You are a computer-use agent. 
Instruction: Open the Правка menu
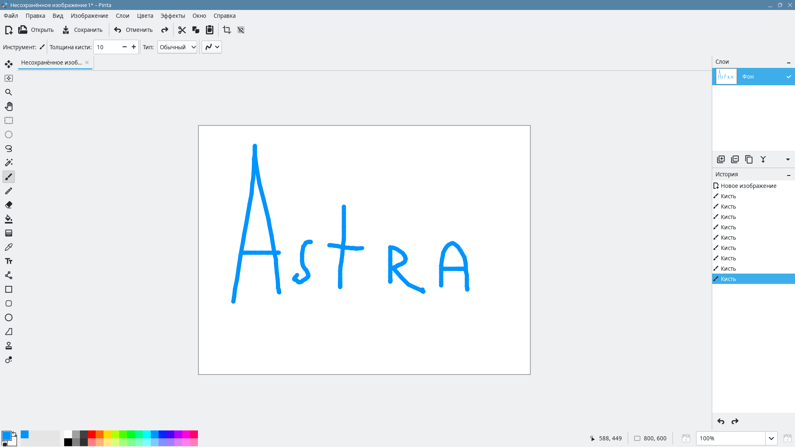[35, 16]
